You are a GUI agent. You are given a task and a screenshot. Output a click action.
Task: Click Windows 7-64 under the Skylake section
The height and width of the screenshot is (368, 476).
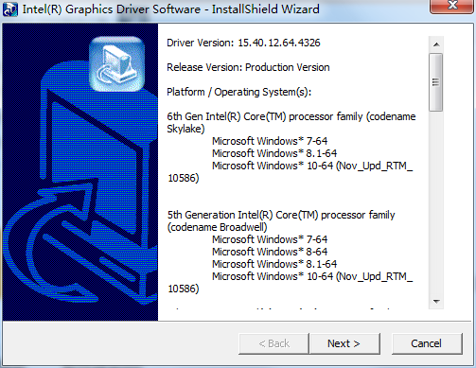(x=270, y=141)
